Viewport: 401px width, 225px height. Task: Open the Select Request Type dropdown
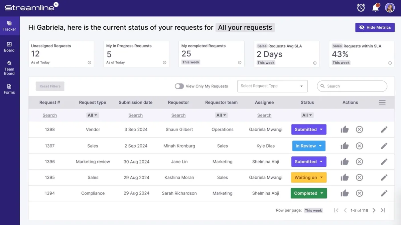pos(272,86)
